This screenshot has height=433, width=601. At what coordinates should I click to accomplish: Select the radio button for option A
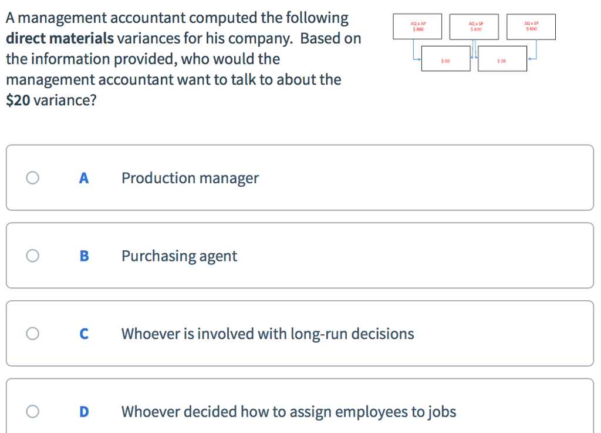[32, 177]
